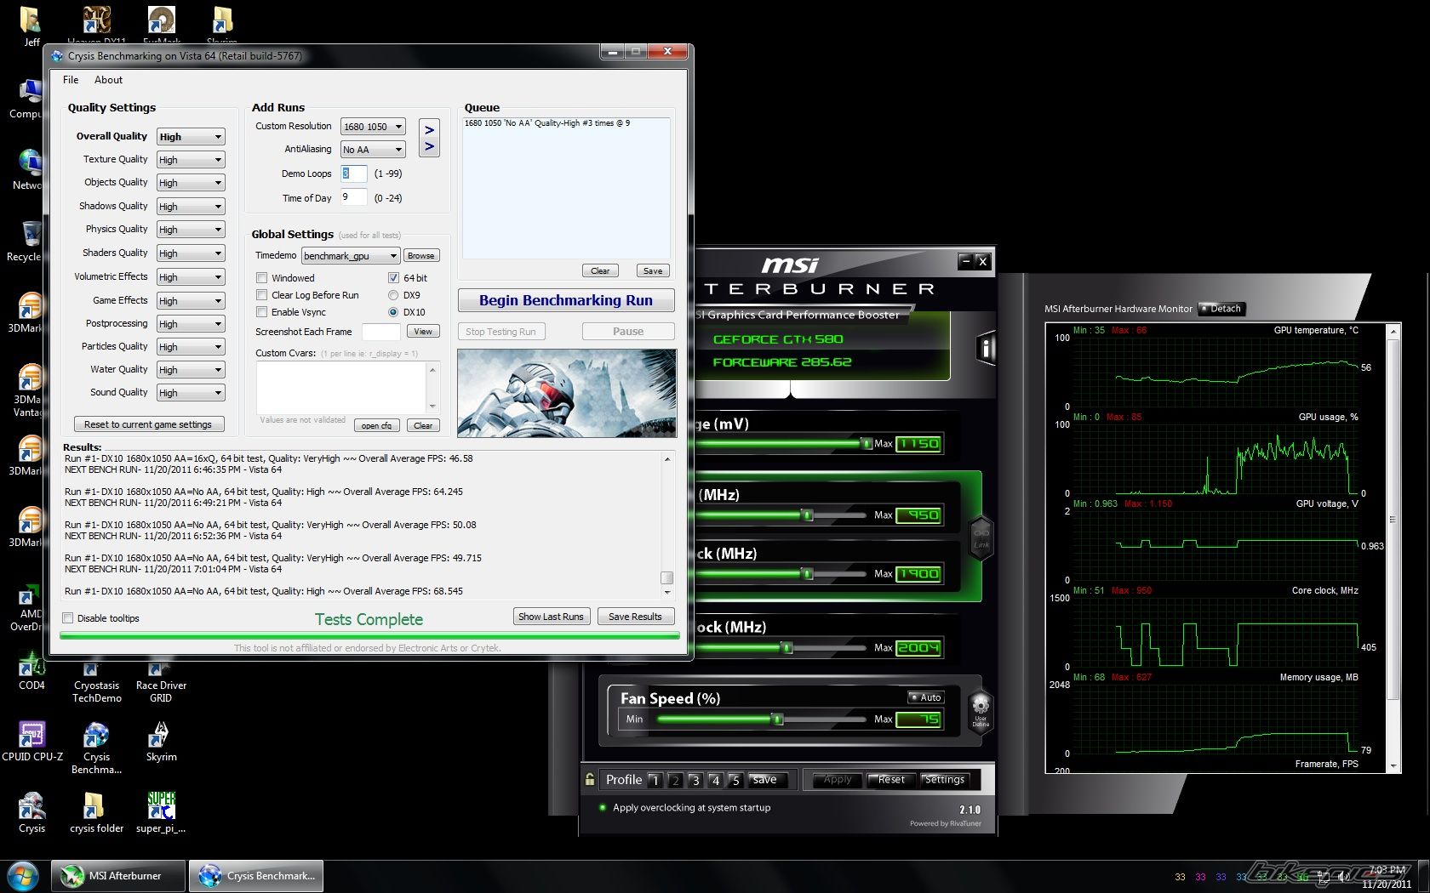Toggle the Auto fan speed button
This screenshot has width=1430, height=893.
pyautogui.click(x=925, y=697)
